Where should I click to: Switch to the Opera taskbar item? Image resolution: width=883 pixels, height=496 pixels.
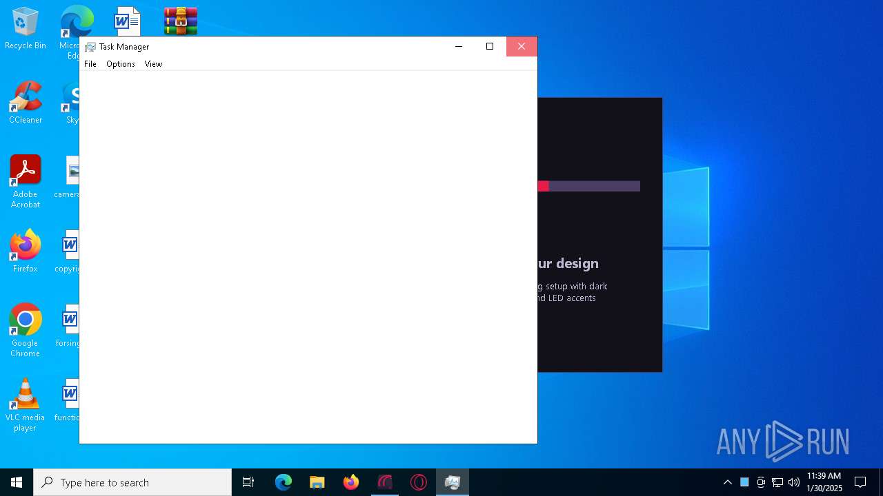pyautogui.click(x=419, y=482)
